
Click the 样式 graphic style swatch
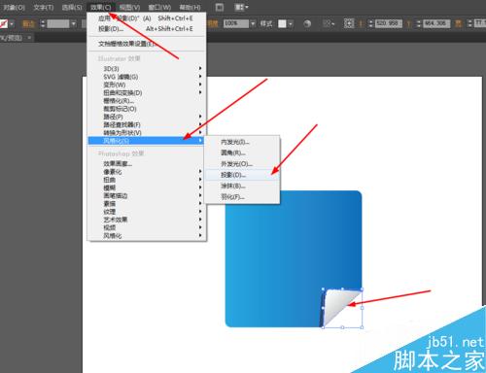(x=282, y=23)
